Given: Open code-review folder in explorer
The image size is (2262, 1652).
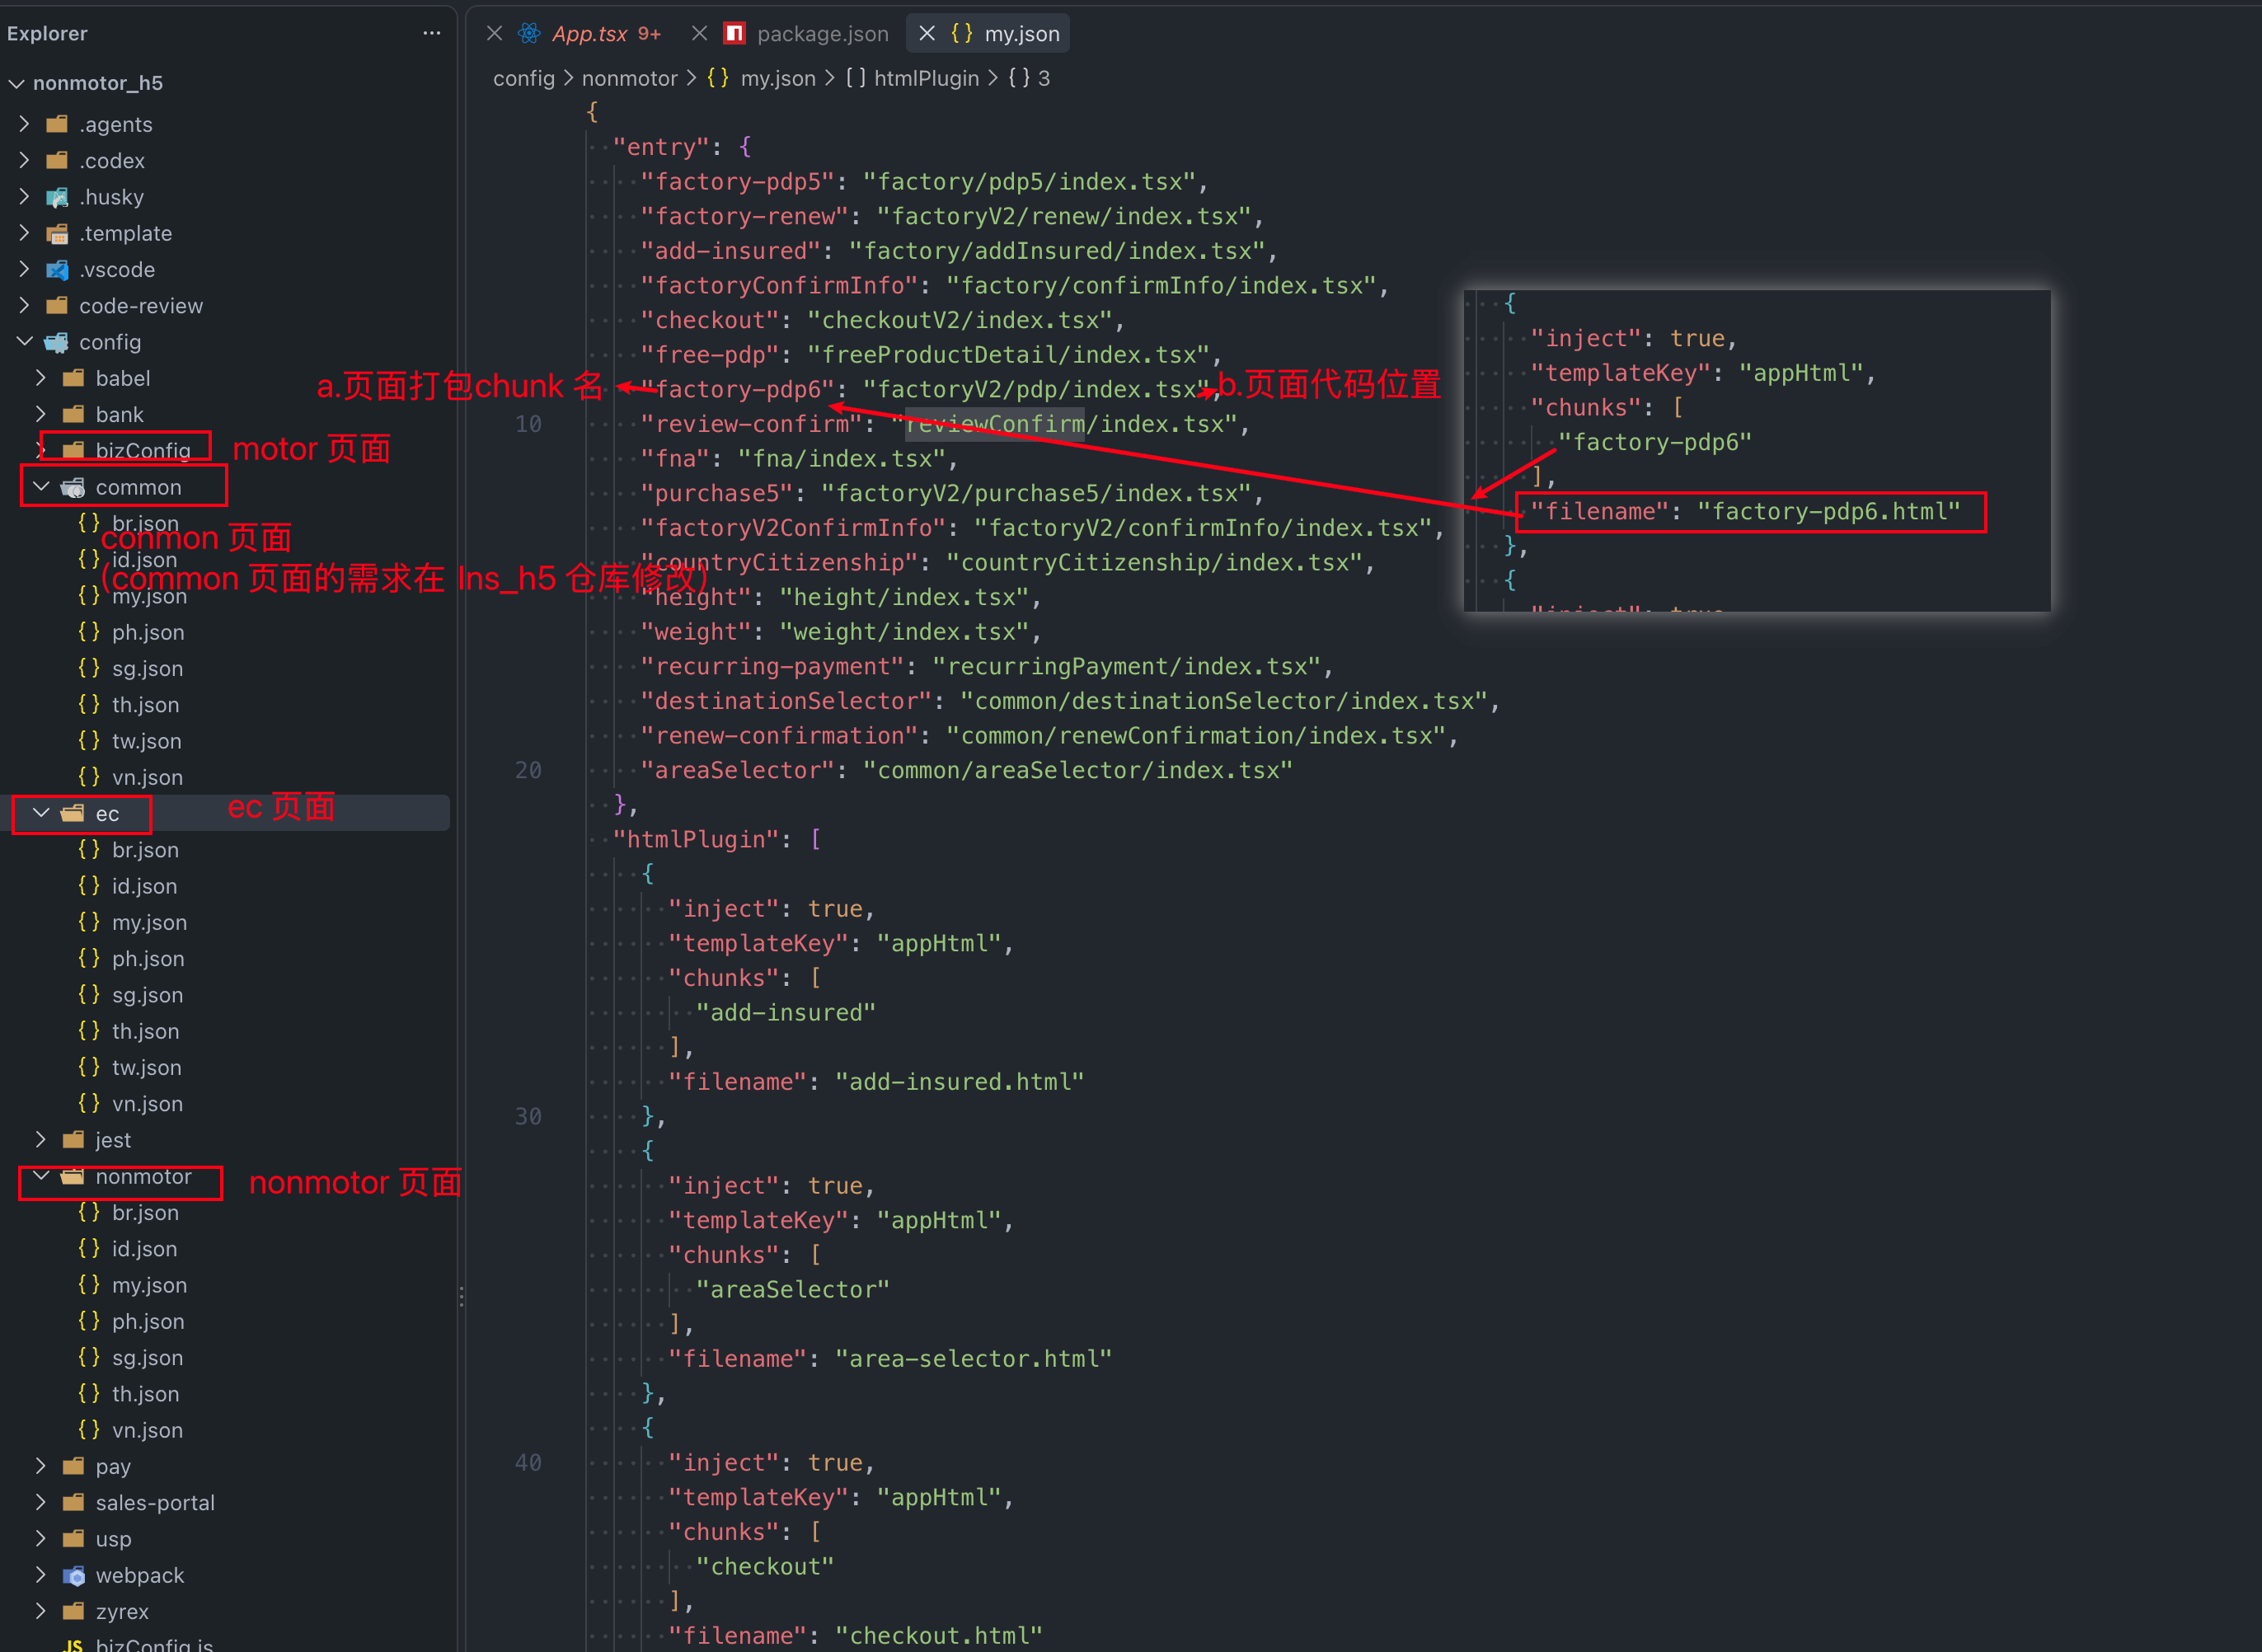Looking at the screenshot, I should click(141, 306).
